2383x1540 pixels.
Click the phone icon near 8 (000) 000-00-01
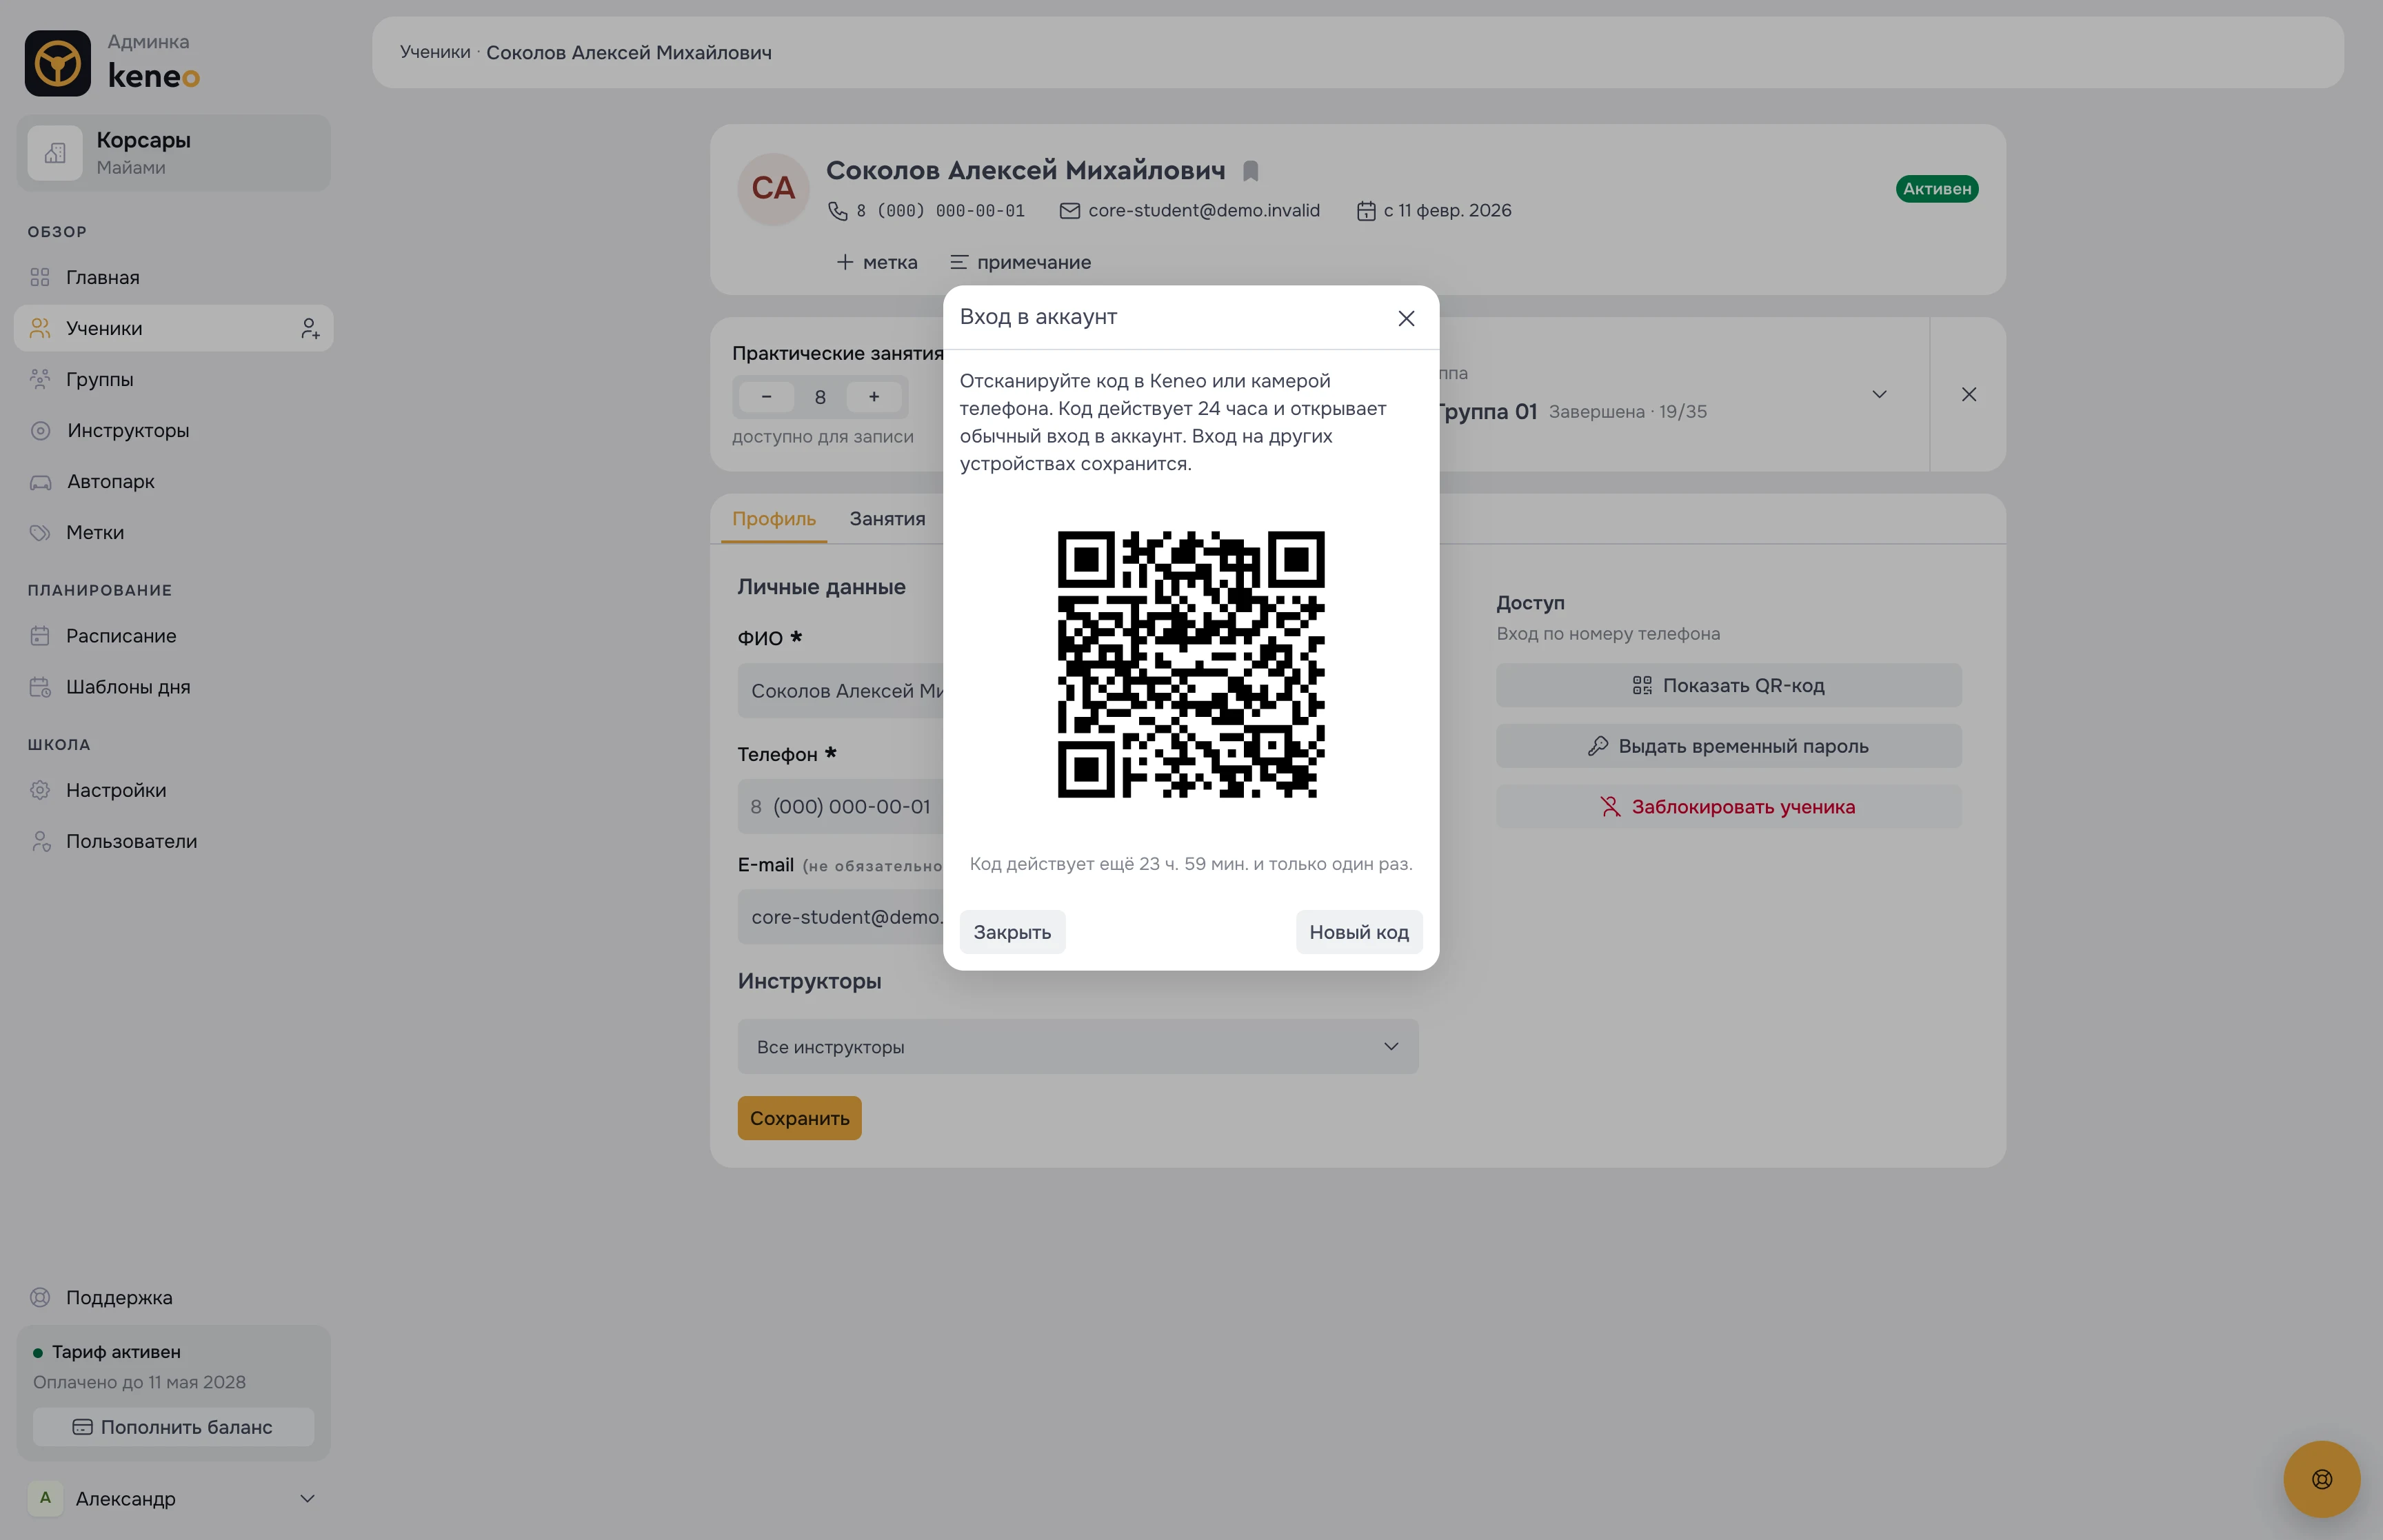pos(838,211)
